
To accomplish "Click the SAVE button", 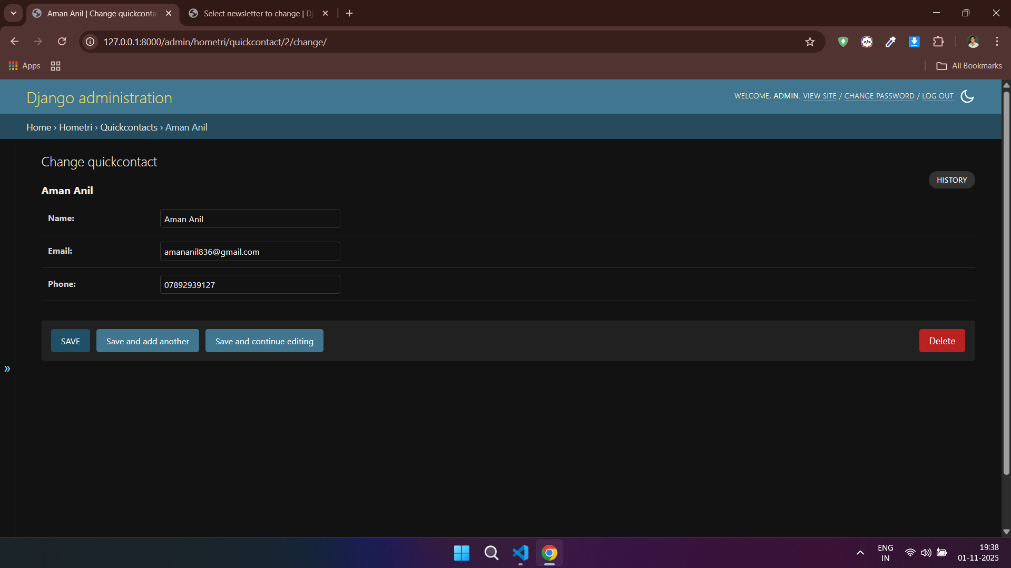I will pos(71,341).
